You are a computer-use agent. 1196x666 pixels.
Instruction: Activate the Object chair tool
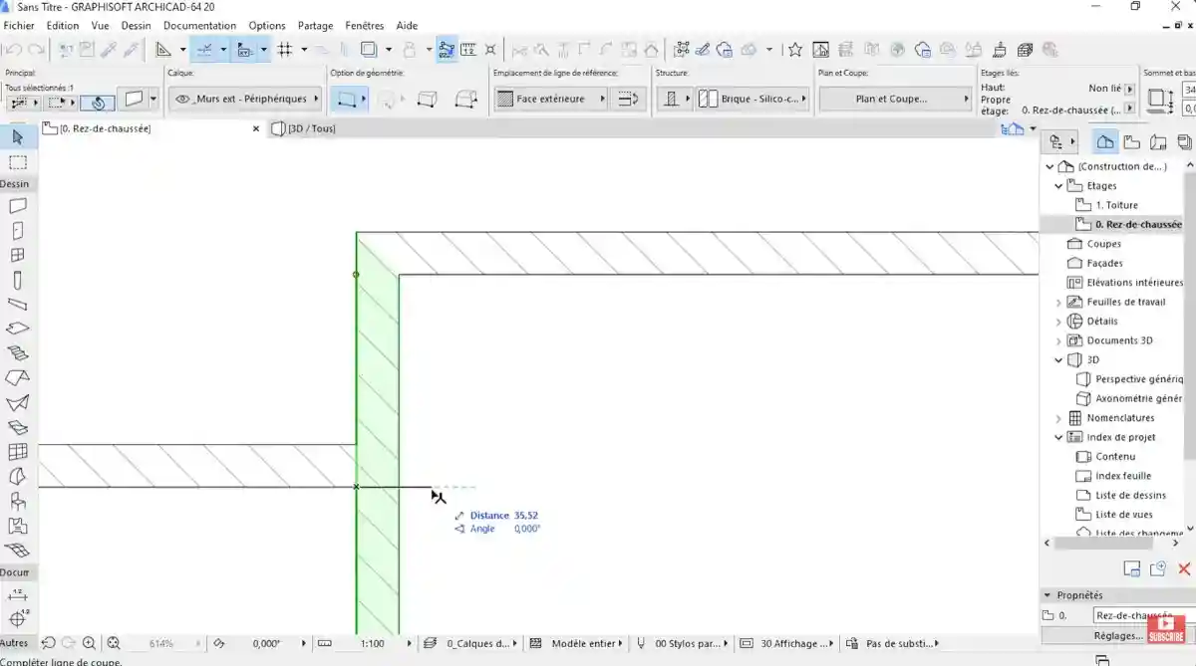coord(18,501)
